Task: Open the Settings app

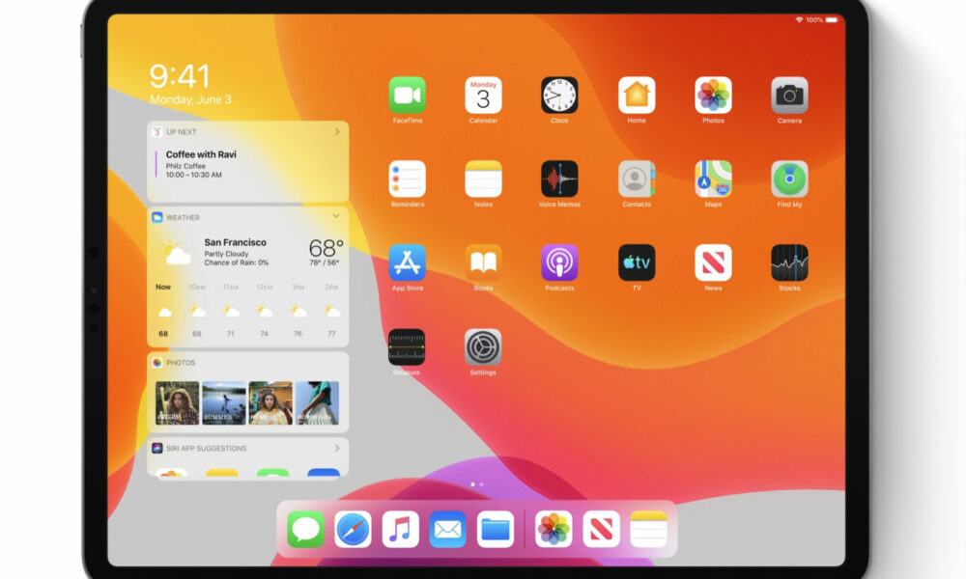Action: tap(482, 347)
